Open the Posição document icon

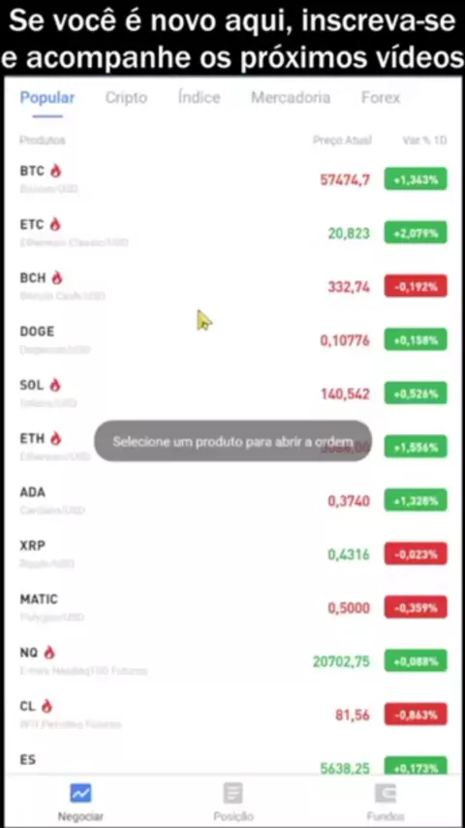pyautogui.click(x=232, y=793)
